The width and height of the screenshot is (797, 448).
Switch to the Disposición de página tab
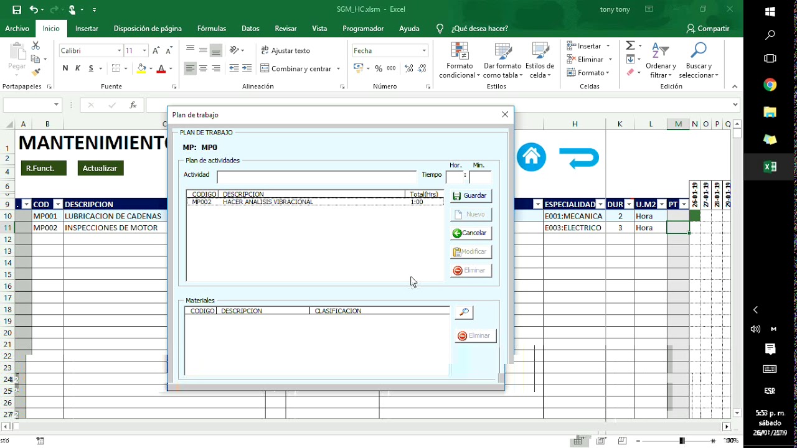pyautogui.click(x=148, y=29)
